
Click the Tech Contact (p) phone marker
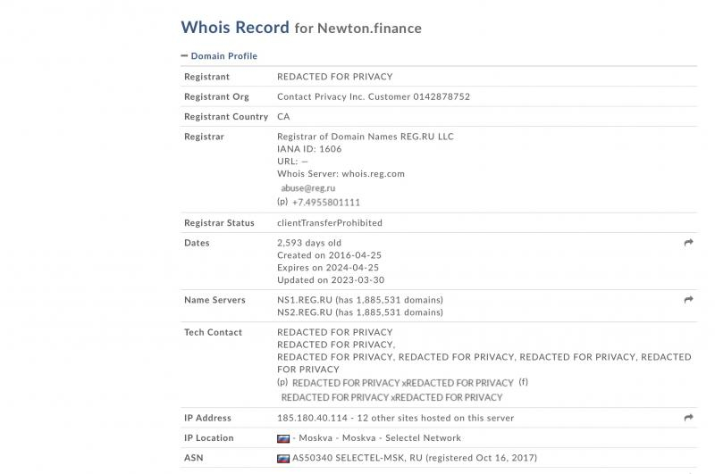(282, 382)
